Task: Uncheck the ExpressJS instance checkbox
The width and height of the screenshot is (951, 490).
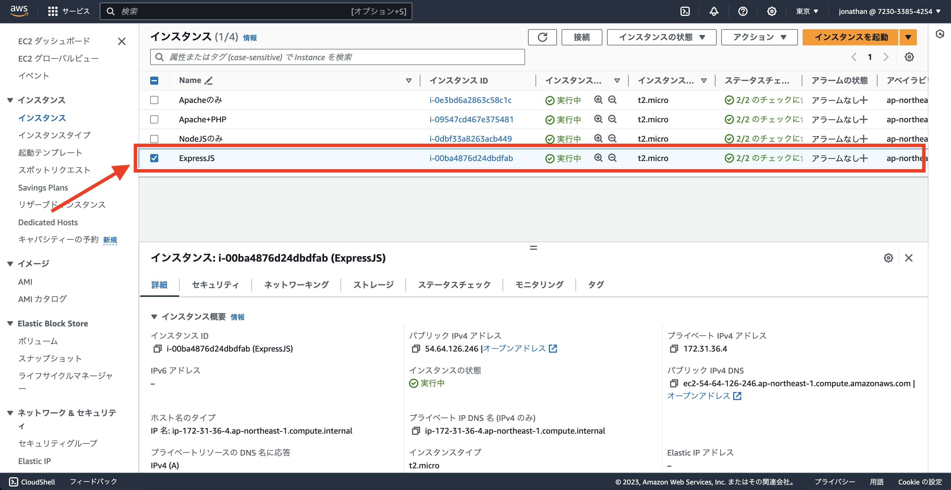Action: (154, 158)
